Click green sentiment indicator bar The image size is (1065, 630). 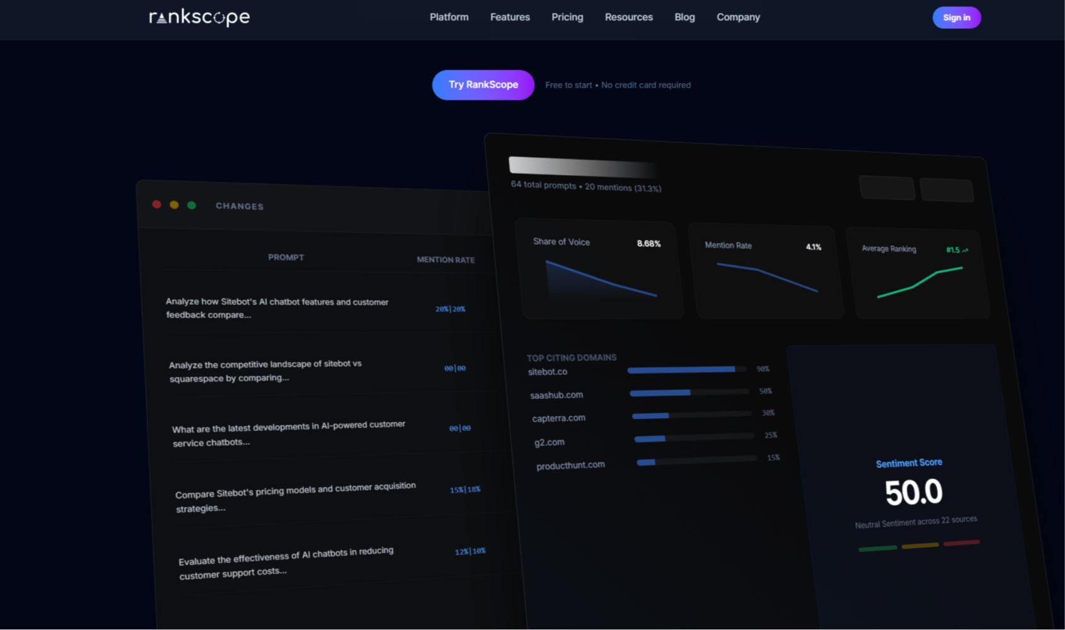point(877,548)
